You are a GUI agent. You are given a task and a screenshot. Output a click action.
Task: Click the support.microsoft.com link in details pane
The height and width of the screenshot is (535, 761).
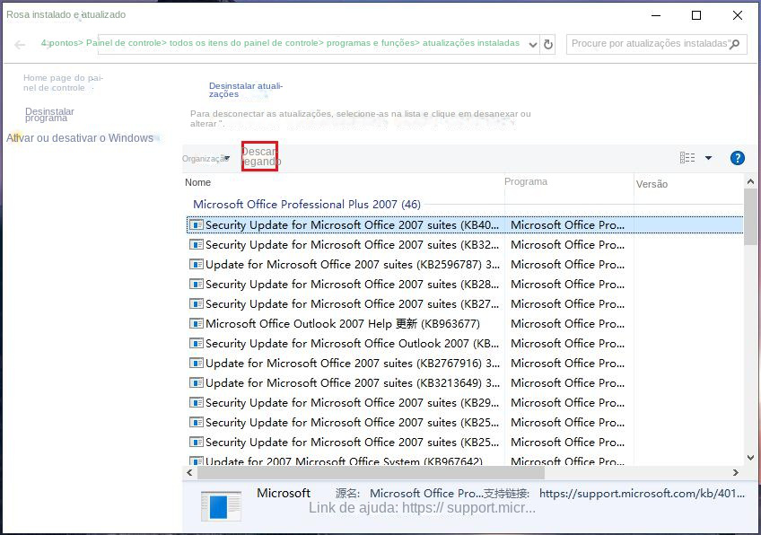[642, 493]
